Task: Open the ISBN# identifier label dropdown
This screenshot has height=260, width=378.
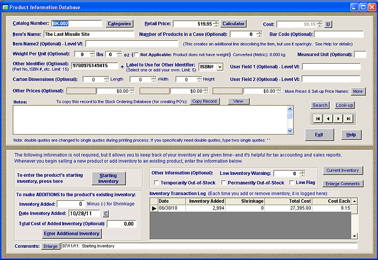Action: (220, 67)
